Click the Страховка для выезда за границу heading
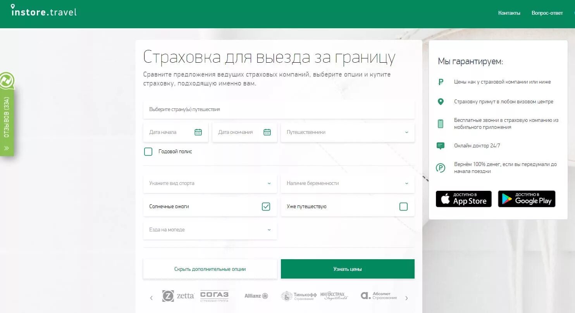Viewport: 575px width, 313px height. 269,57
